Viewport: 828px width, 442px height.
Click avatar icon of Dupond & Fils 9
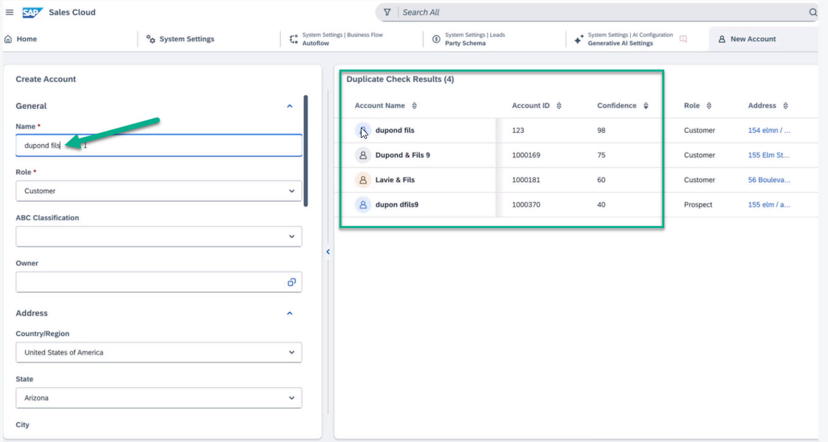coord(363,155)
